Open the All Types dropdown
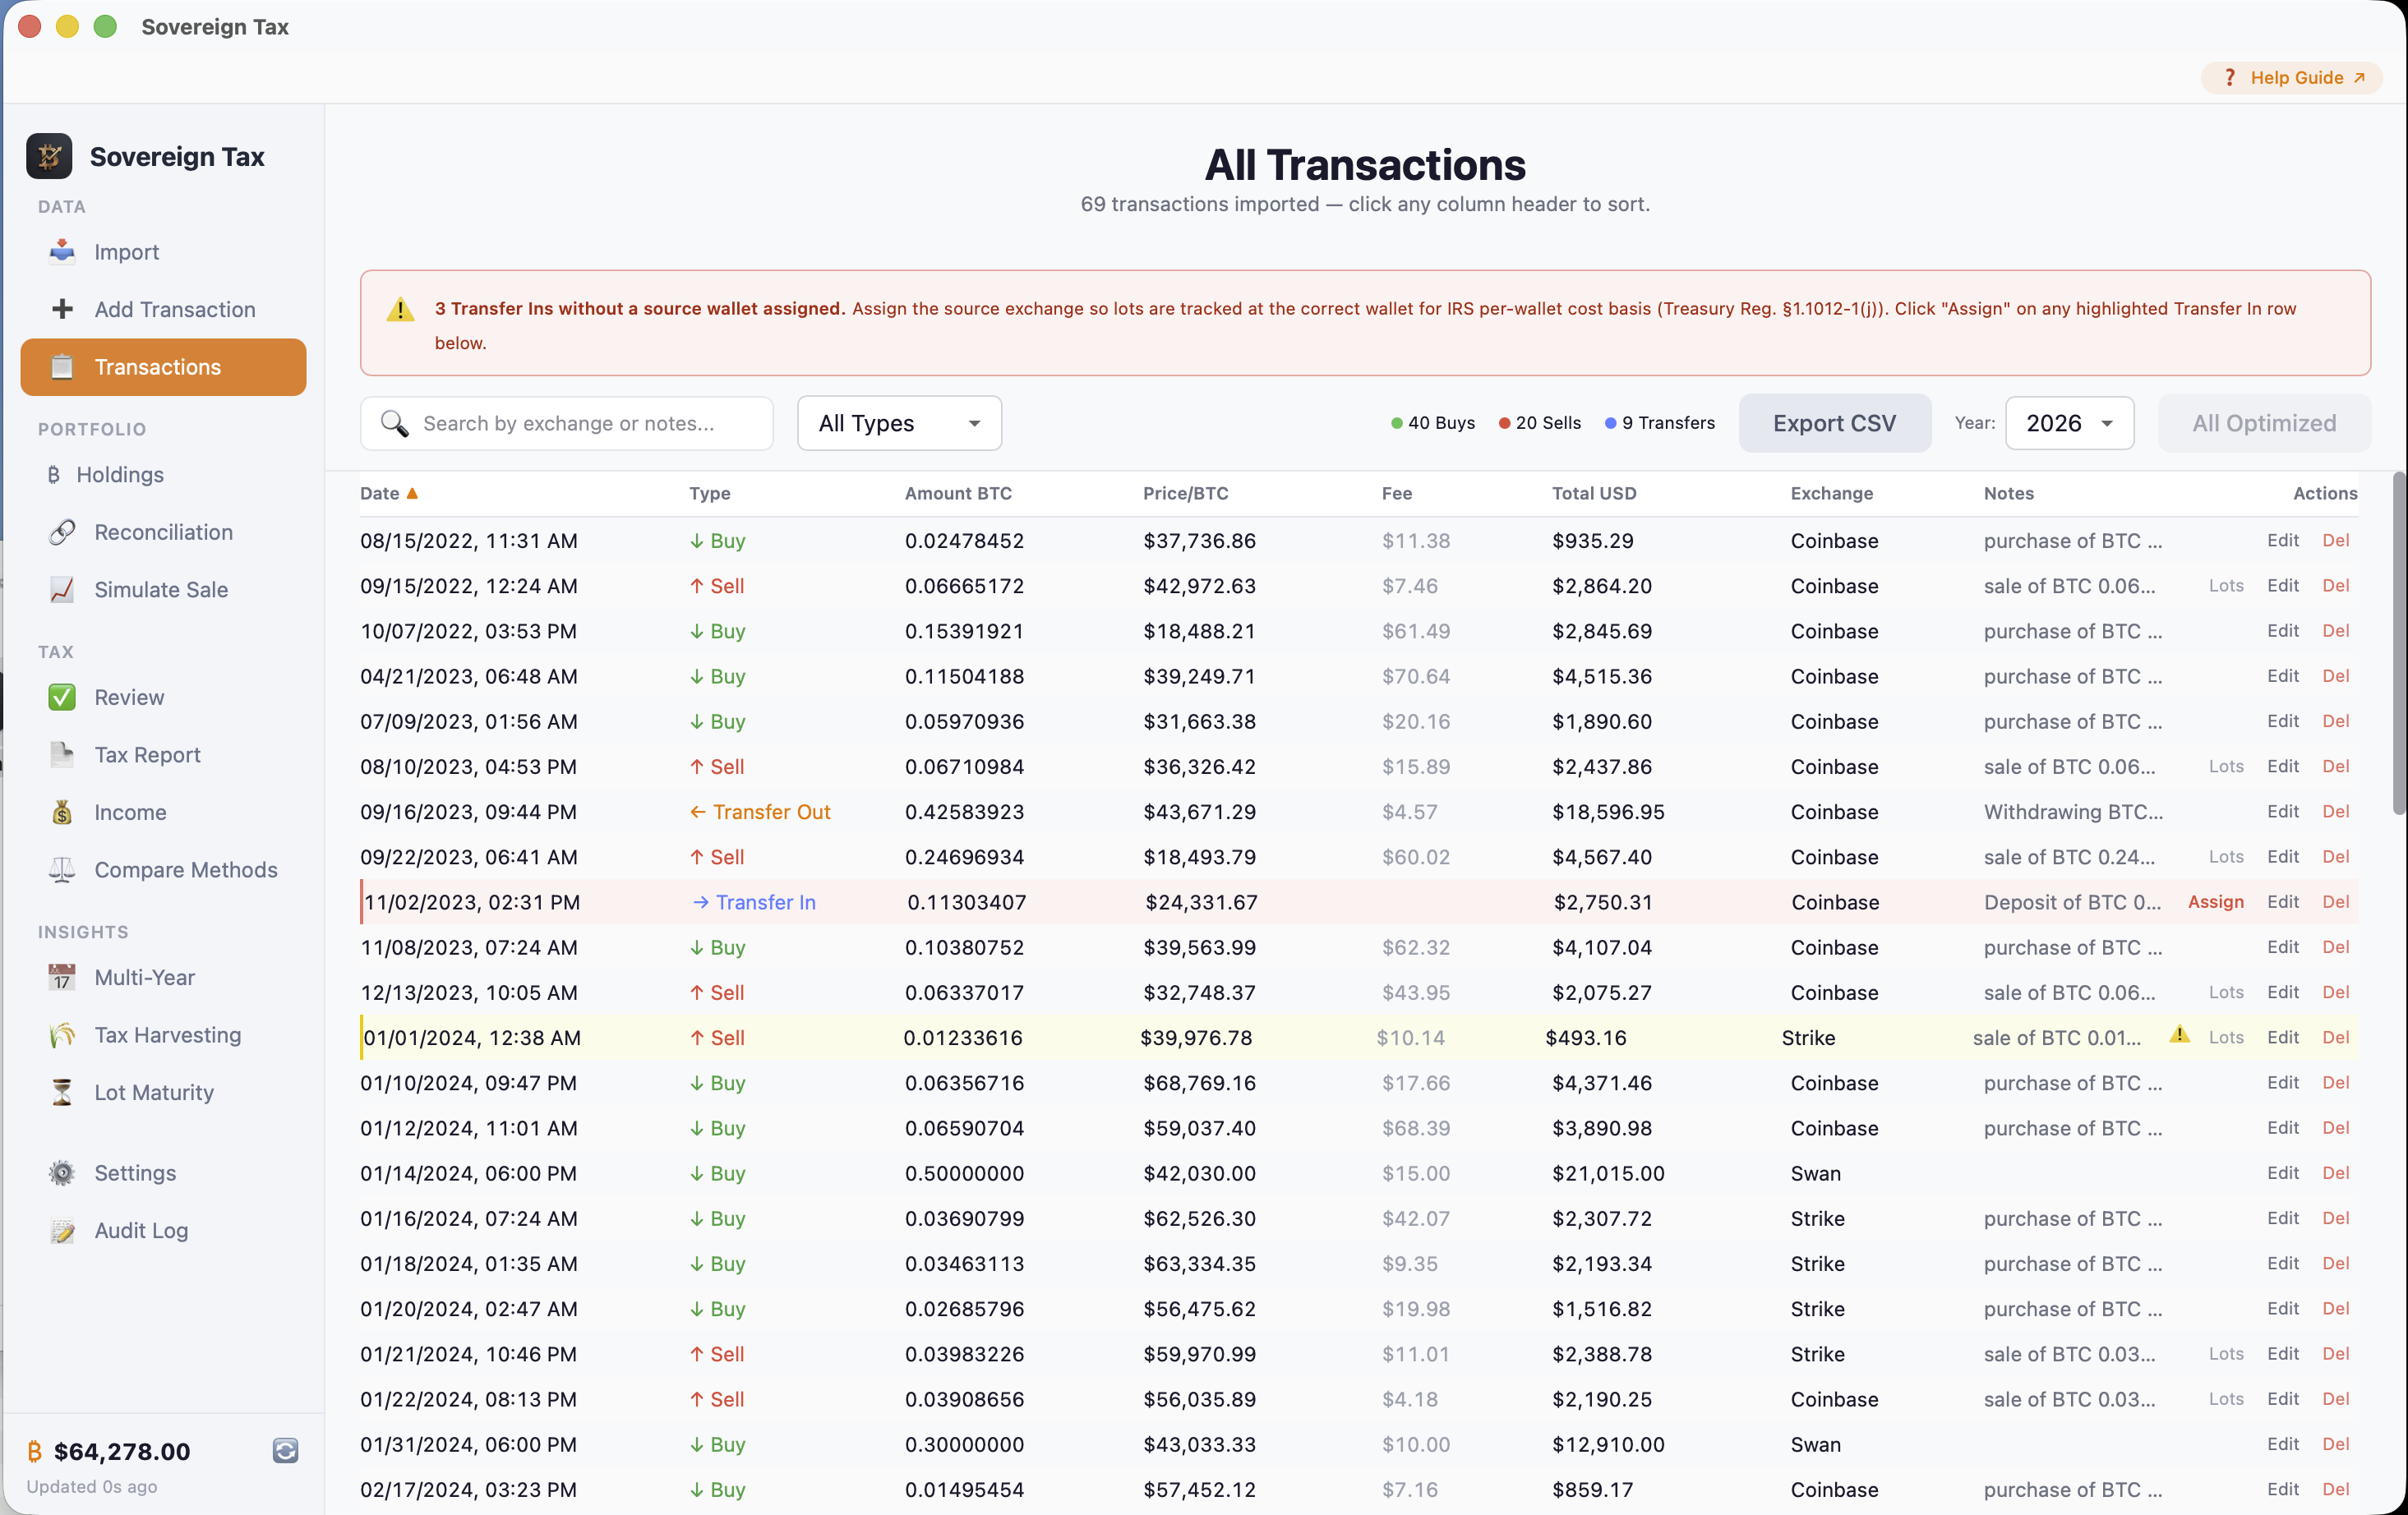The width and height of the screenshot is (2408, 1515). (x=897, y=423)
